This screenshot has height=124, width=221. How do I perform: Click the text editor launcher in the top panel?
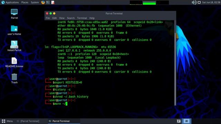tap(53, 2)
